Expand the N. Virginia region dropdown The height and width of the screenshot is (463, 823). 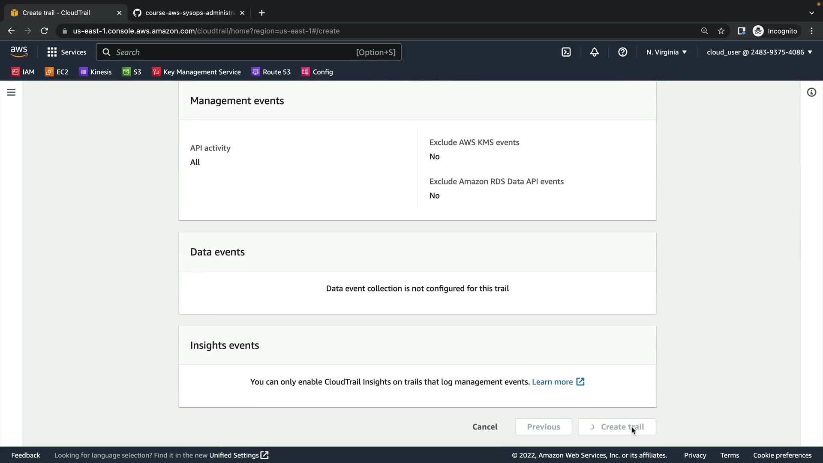coord(666,52)
